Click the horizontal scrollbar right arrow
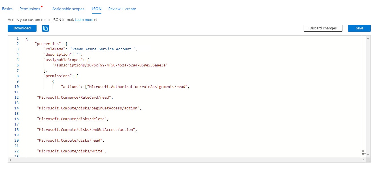 (x=363, y=160)
